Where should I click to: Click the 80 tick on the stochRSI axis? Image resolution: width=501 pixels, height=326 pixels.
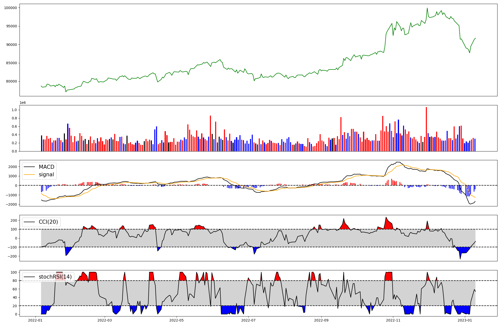pyautogui.click(x=15, y=281)
